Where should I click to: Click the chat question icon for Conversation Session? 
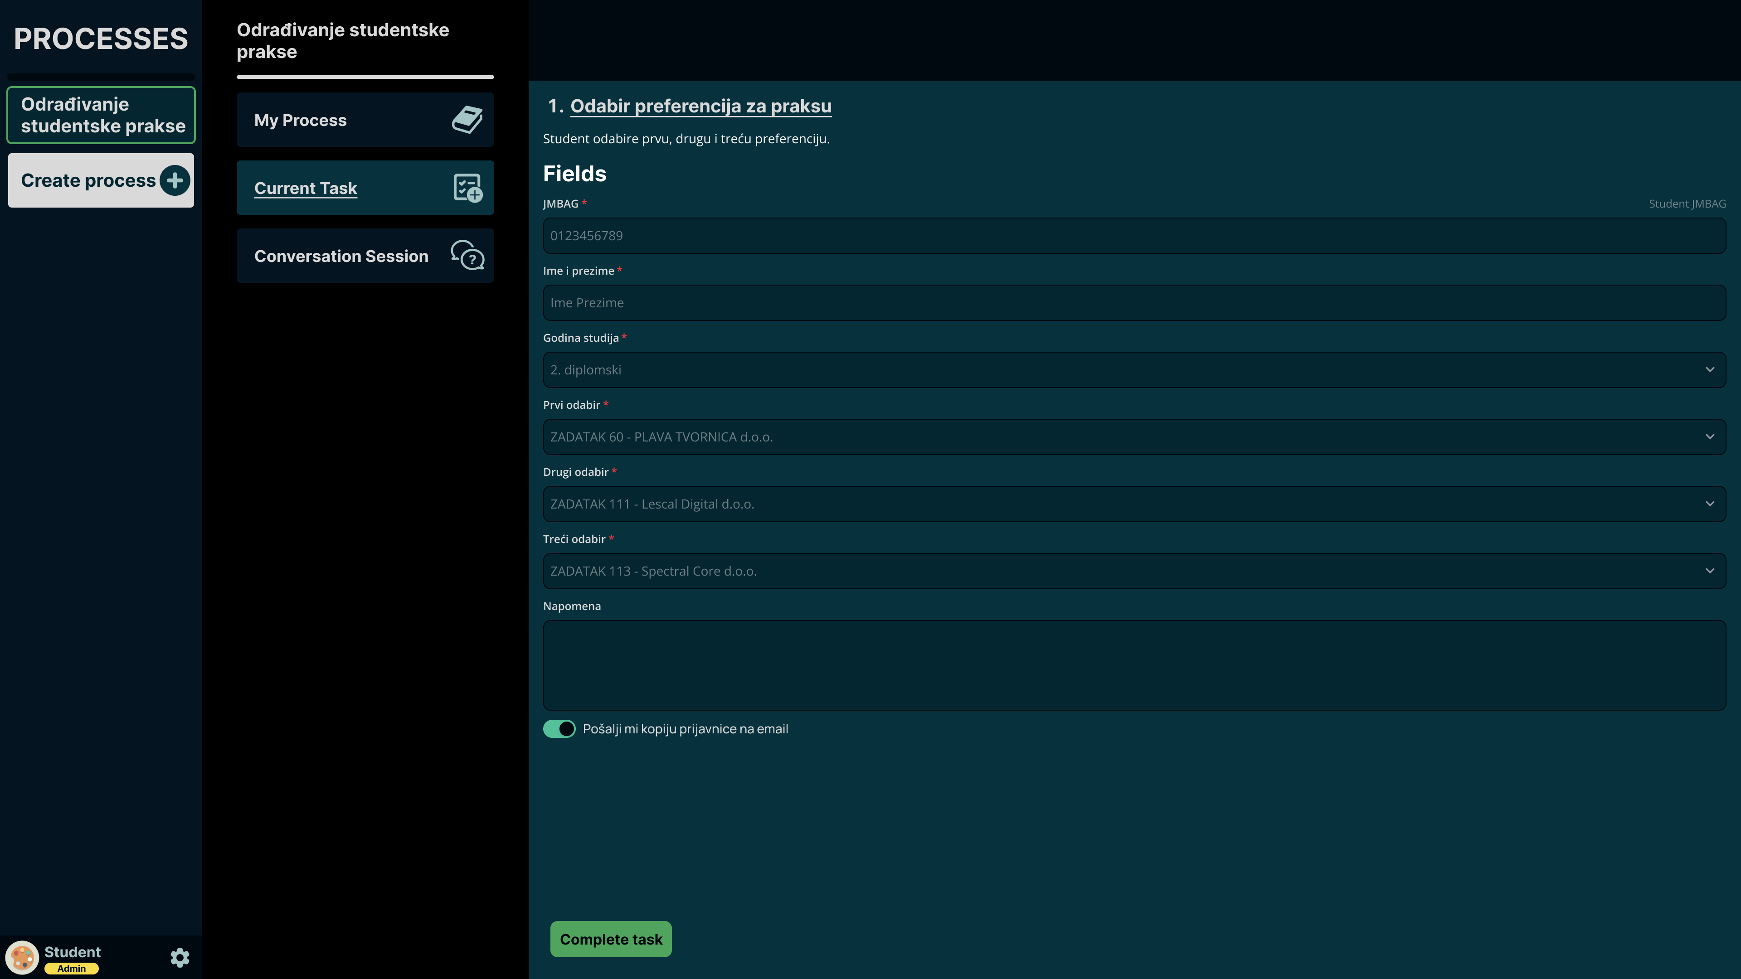(467, 255)
